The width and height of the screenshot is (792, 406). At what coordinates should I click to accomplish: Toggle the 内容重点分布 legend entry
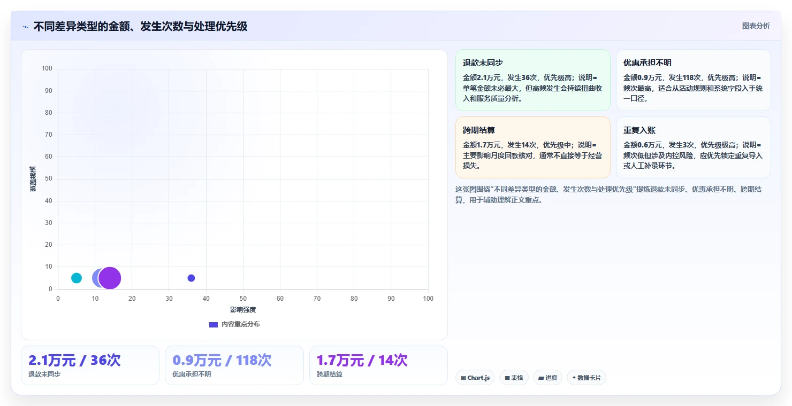point(234,324)
